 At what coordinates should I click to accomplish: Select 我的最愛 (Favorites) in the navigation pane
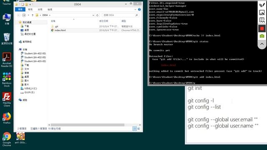(x=27, y=22)
